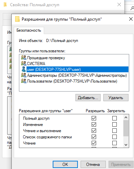134x169 pixels.
Task: Close the Разрешения для группы dialog
Action: coord(131,19)
